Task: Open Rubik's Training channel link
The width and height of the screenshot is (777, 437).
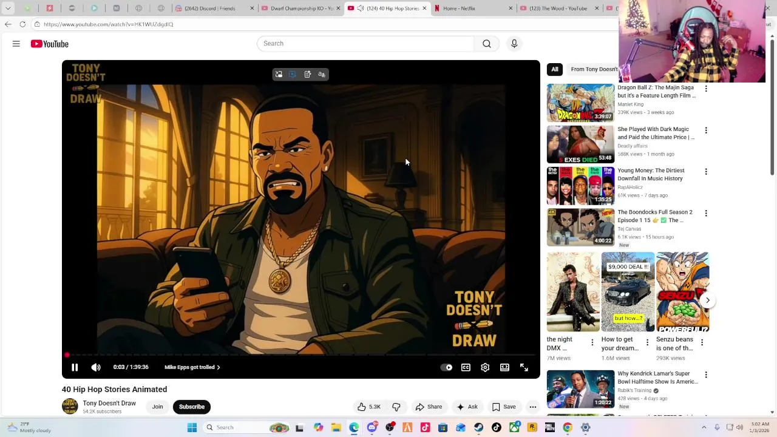Action: point(634,390)
